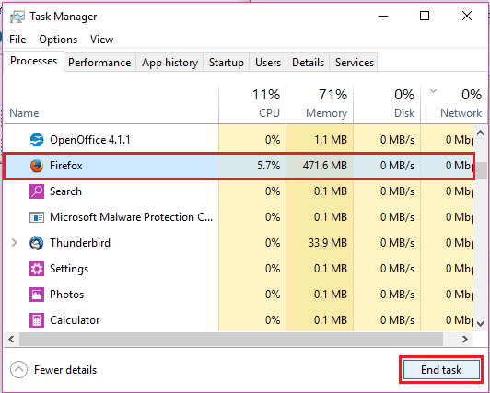The height and width of the screenshot is (393, 490).
Task: Click Thunderbird memory value 33.9 MB
Action: point(328,243)
